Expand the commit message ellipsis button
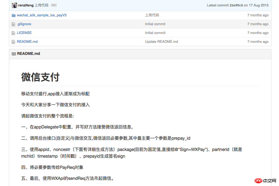 tap(54, 5)
